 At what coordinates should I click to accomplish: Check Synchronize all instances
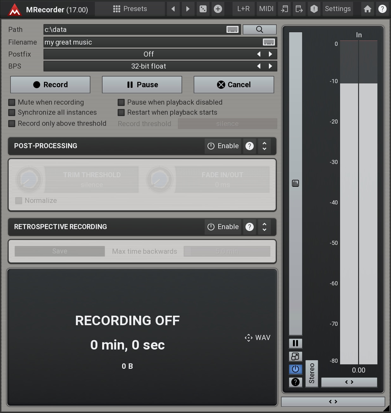12,112
